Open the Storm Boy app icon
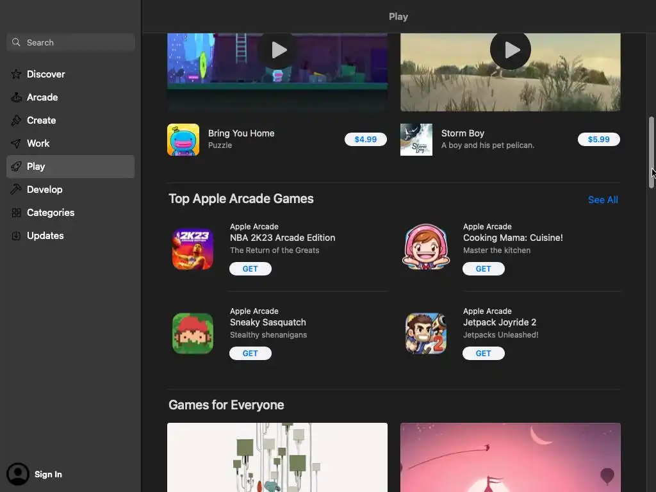Screen dimensions: 656x492 click(x=416, y=139)
